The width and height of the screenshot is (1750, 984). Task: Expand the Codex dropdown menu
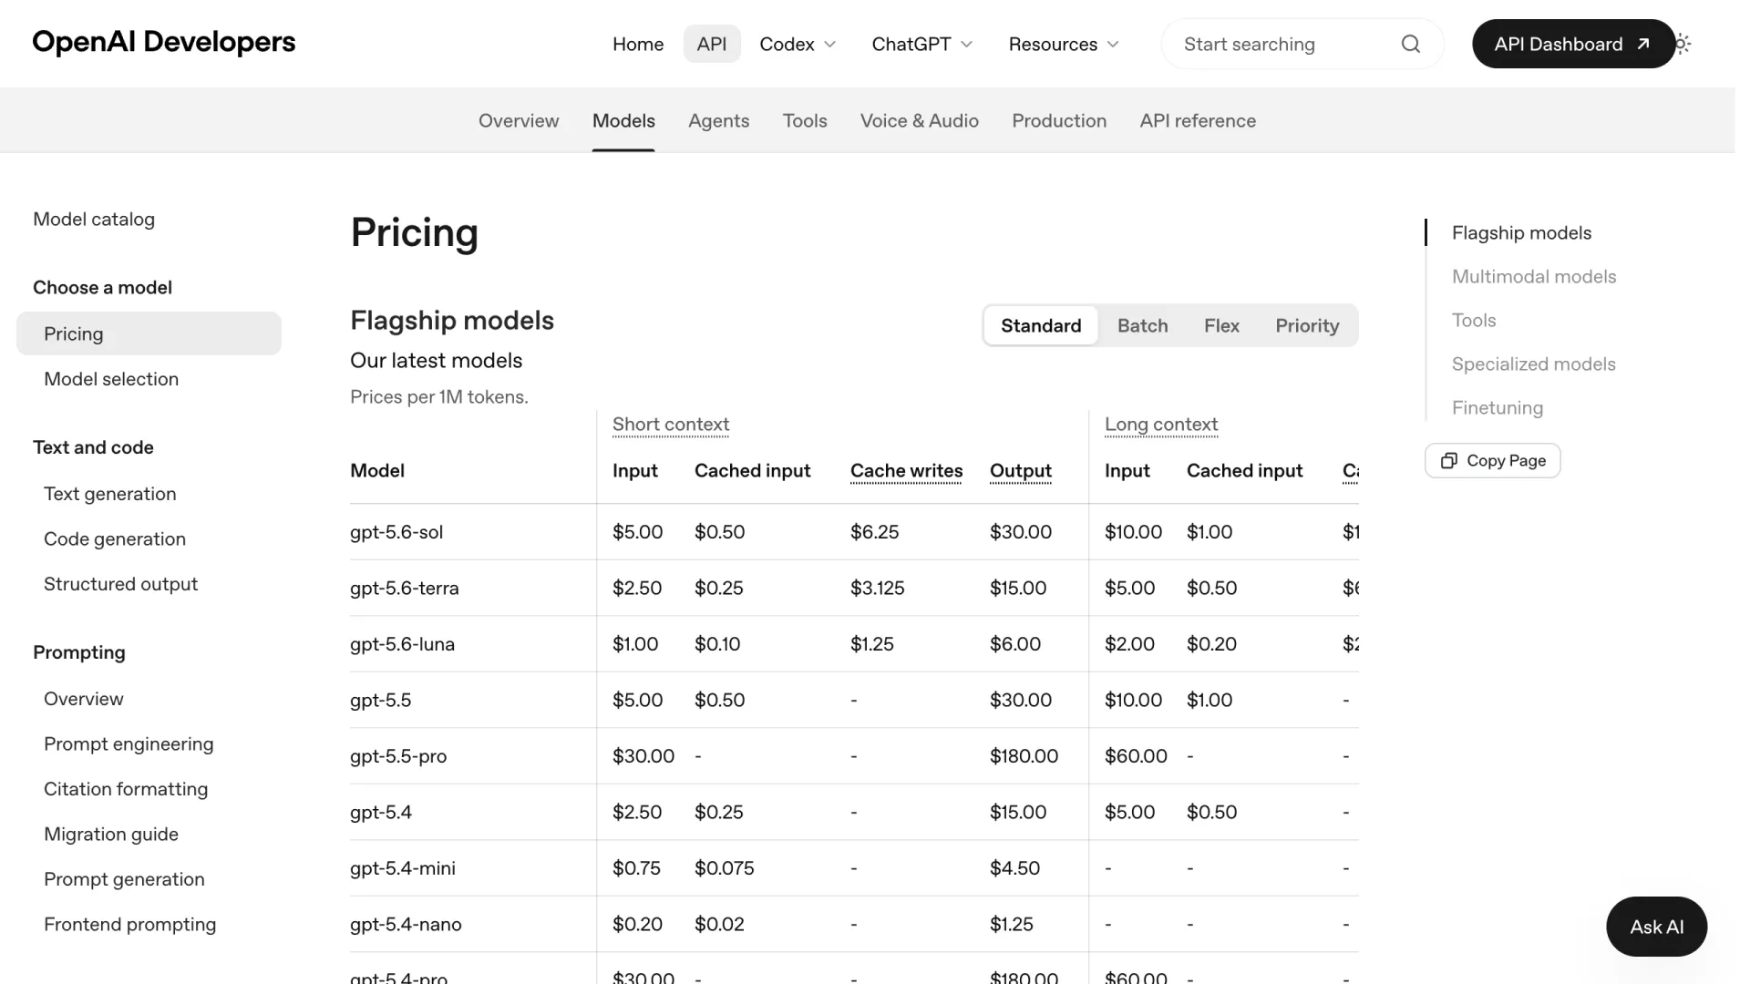798,44
